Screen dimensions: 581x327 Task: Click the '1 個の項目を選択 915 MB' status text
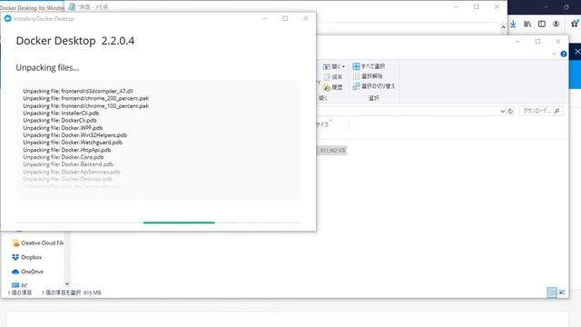(71, 292)
